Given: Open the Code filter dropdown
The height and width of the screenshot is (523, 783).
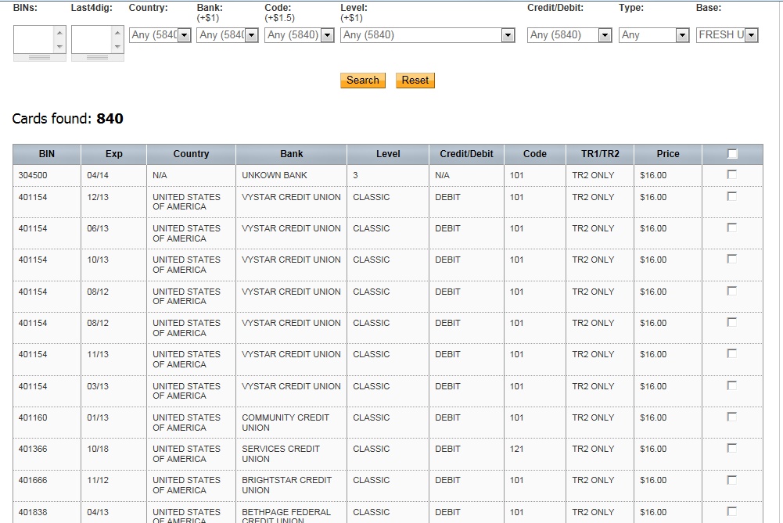Looking at the screenshot, I should [x=299, y=35].
